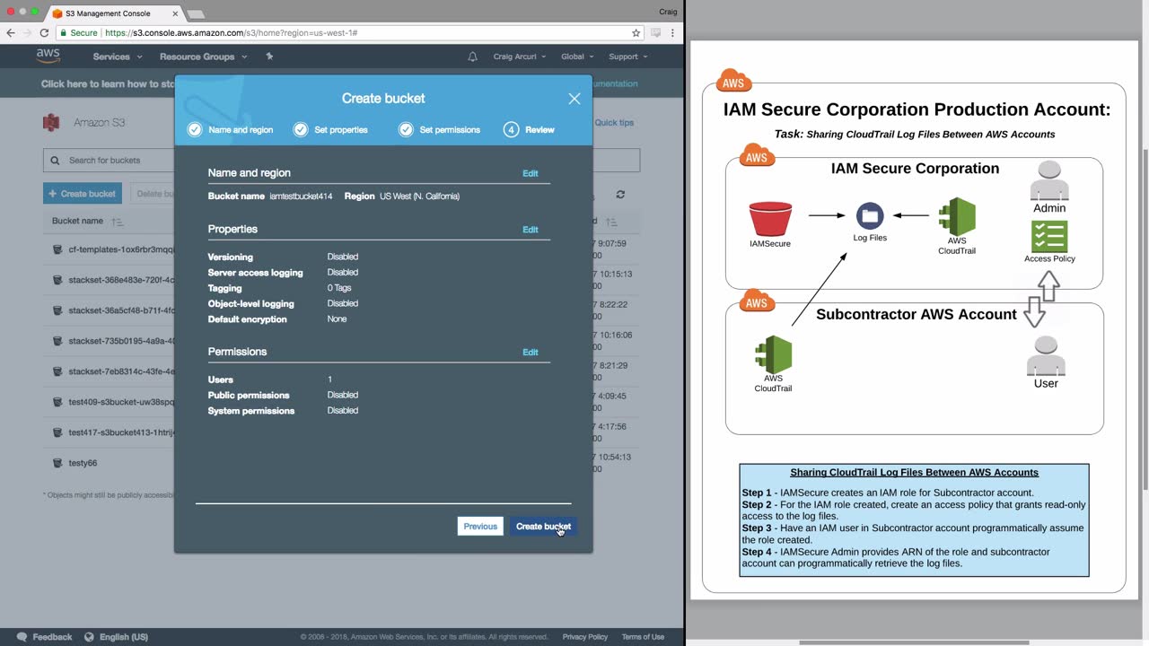The width and height of the screenshot is (1149, 646).
Task: Click the bucket icon beside stackset-368e483e
Action: click(57, 280)
